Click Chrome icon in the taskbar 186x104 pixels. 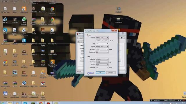tap(41, 103)
